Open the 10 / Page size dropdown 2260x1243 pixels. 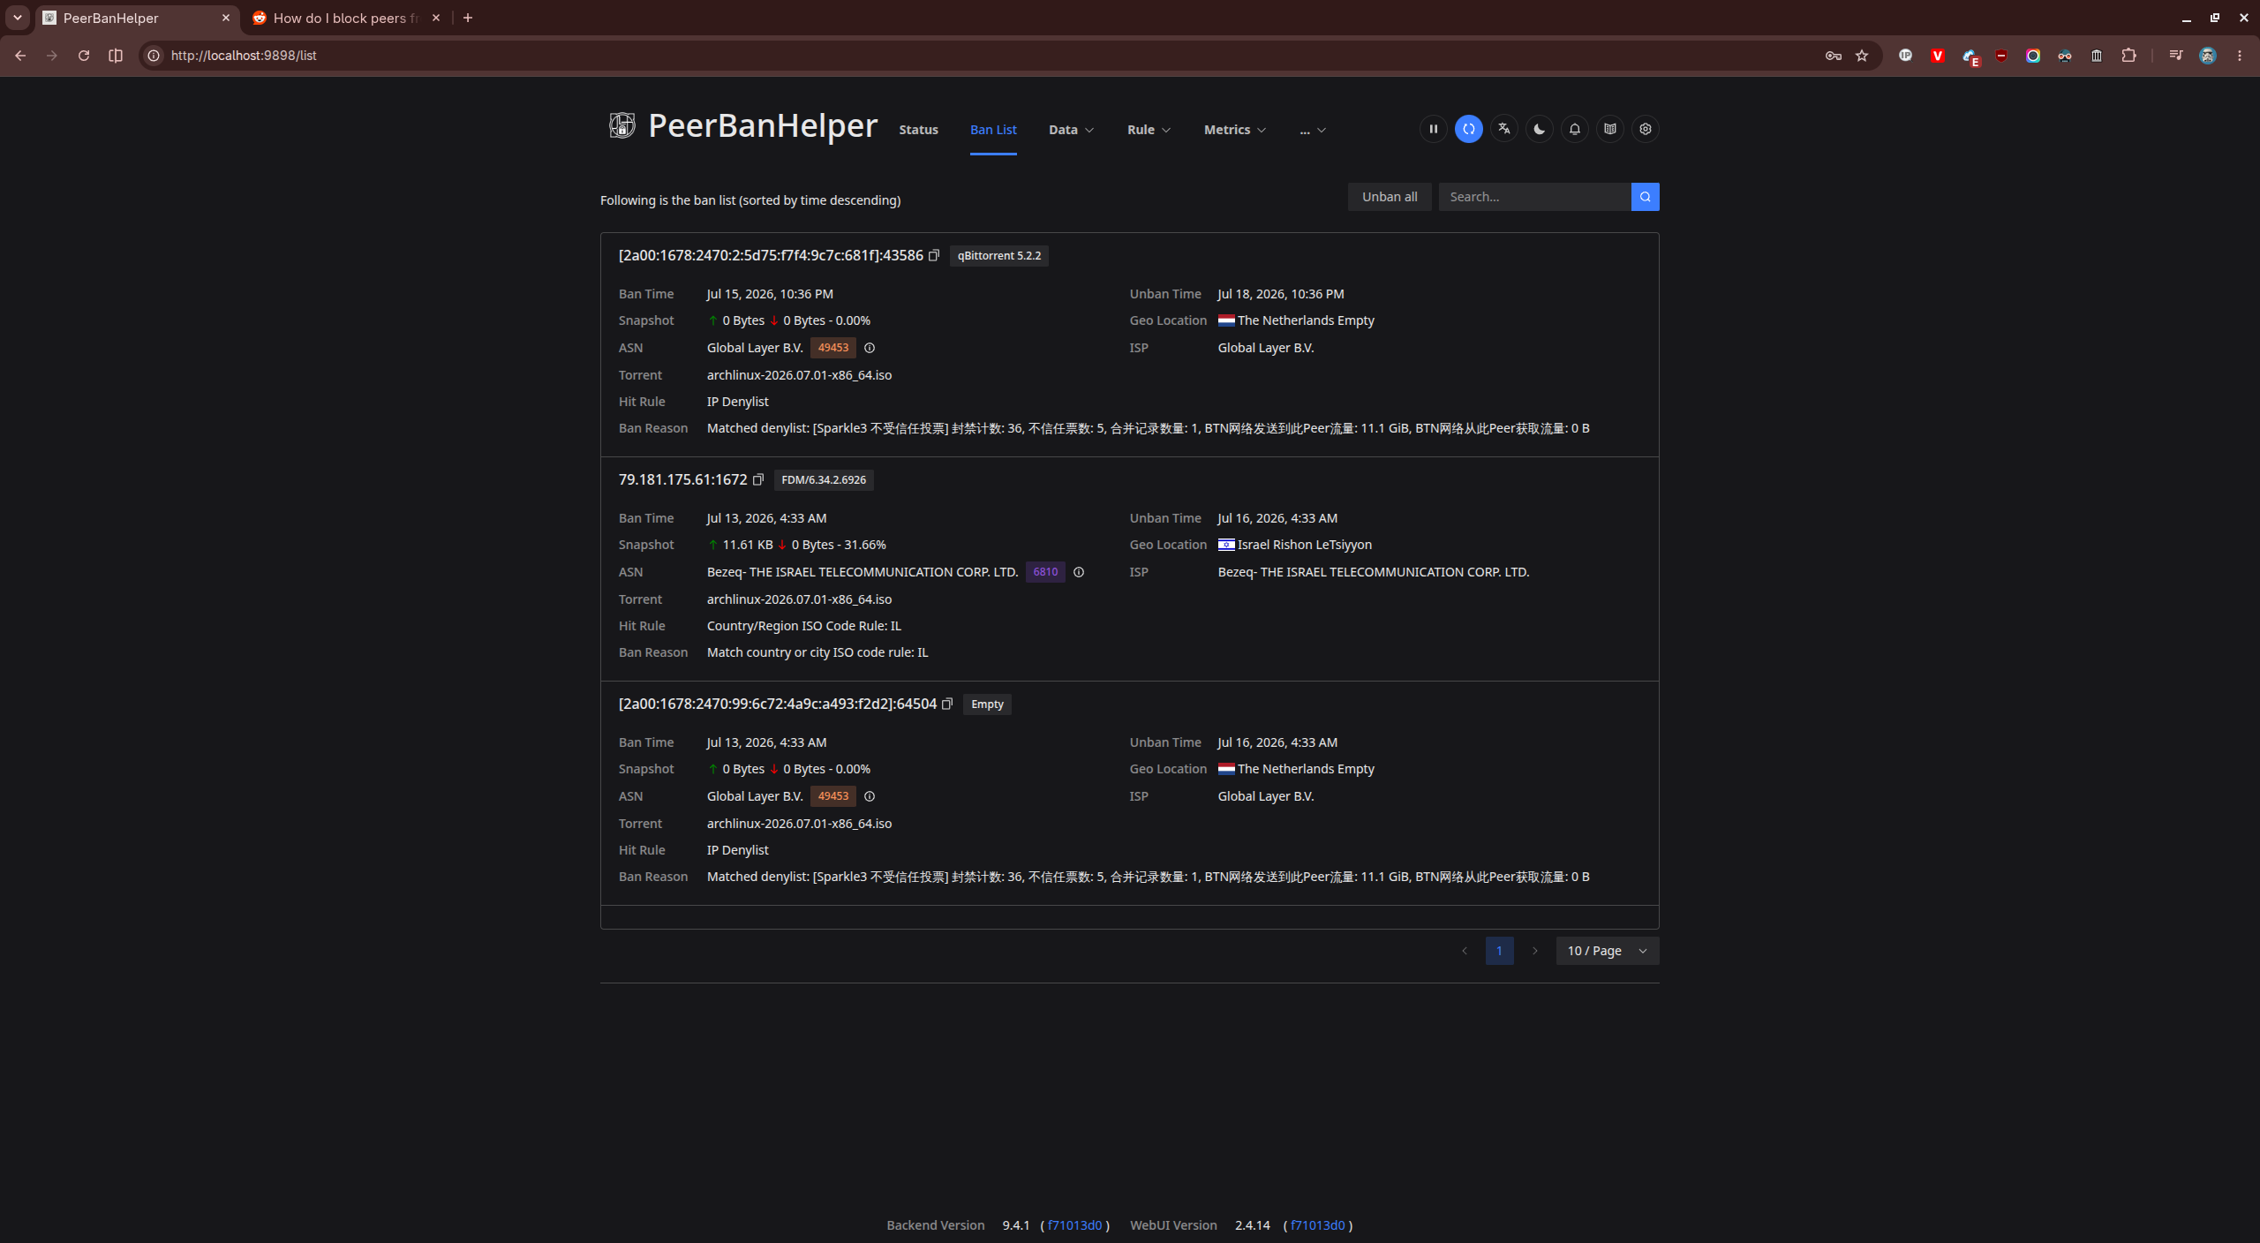[1607, 951]
